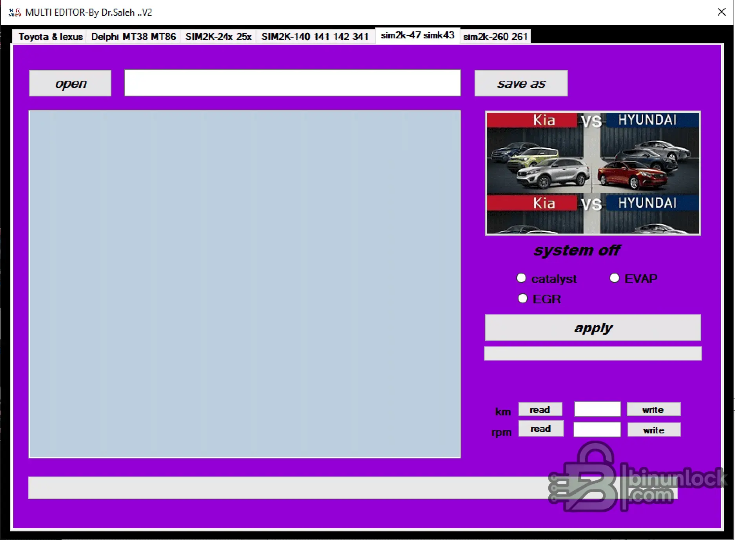
Task: Click the save as button
Action: [x=521, y=83]
